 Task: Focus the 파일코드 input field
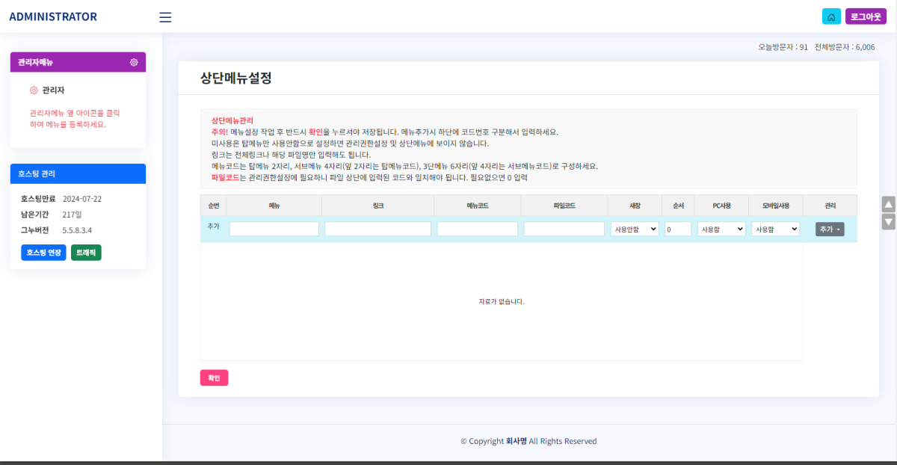pos(564,229)
